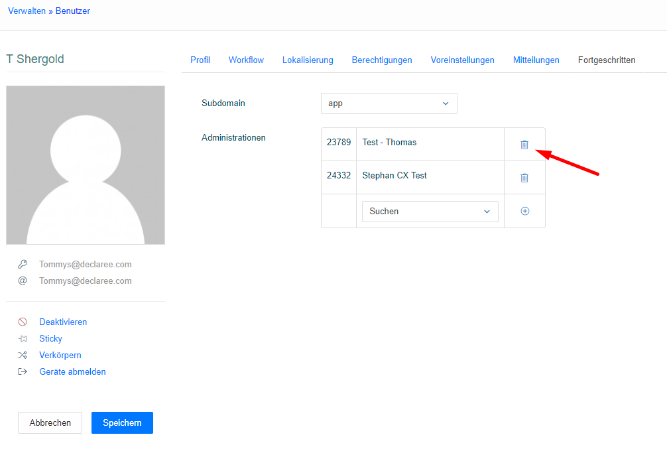Delete the Stephan CX Test administration row
667x455 pixels.
click(x=524, y=178)
